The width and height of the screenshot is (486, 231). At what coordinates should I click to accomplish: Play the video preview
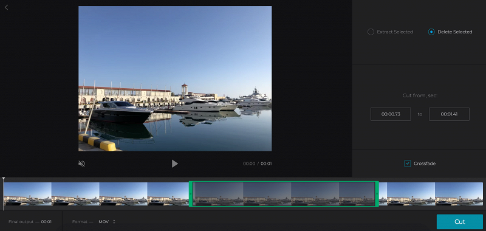tap(175, 164)
